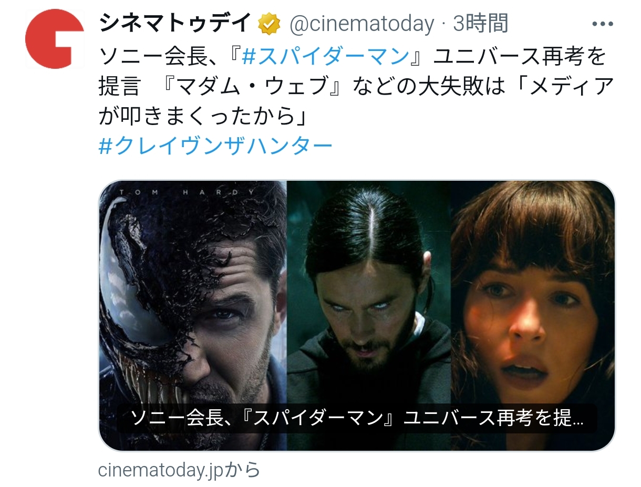Follow the #スパイダーマン hashtag
This screenshot has width=641, height=487.
coord(326,55)
